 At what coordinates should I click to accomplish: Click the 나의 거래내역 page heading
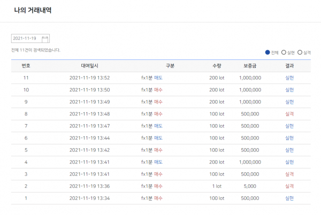pos(33,10)
